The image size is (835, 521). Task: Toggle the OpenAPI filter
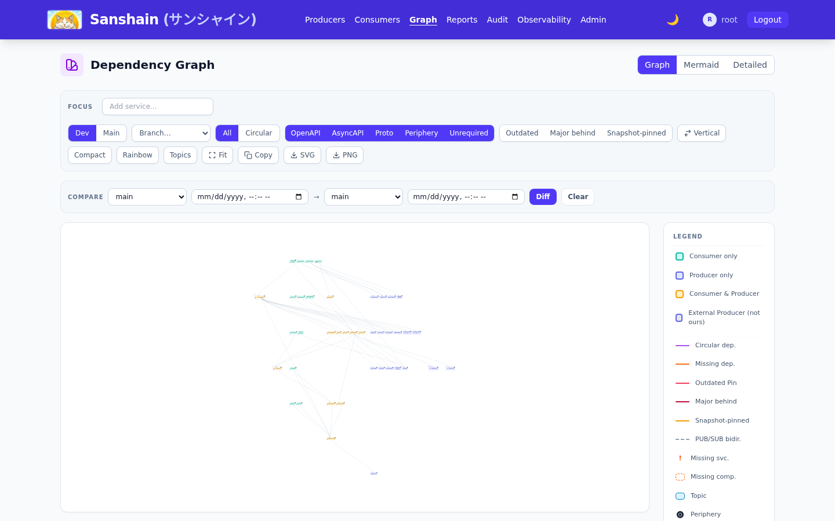pos(306,133)
